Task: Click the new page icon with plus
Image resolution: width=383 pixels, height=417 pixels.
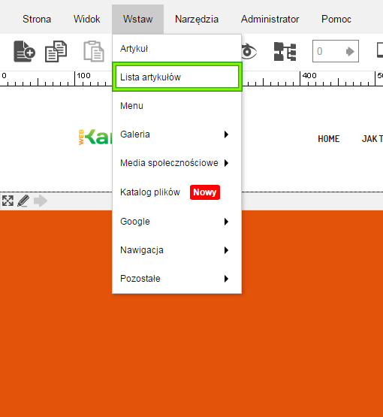Action: point(24,51)
